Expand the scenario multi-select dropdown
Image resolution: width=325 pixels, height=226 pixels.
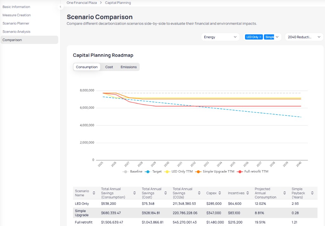(277, 37)
